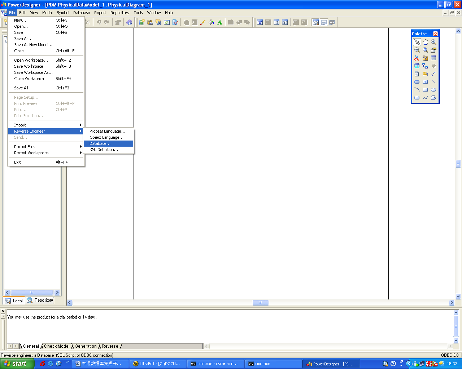This screenshot has height=369, width=462.
Task: Open the Check Model output tab
Action: coord(57,346)
